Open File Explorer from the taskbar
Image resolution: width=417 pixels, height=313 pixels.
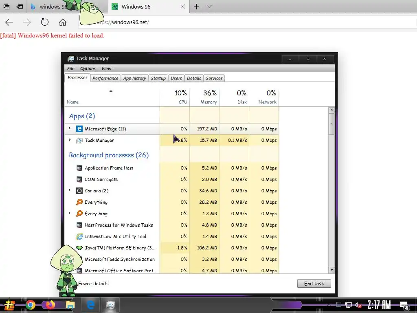tap(70, 305)
